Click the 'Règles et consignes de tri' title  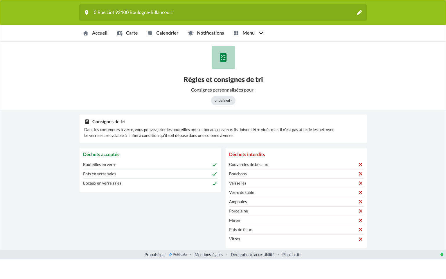(x=223, y=80)
